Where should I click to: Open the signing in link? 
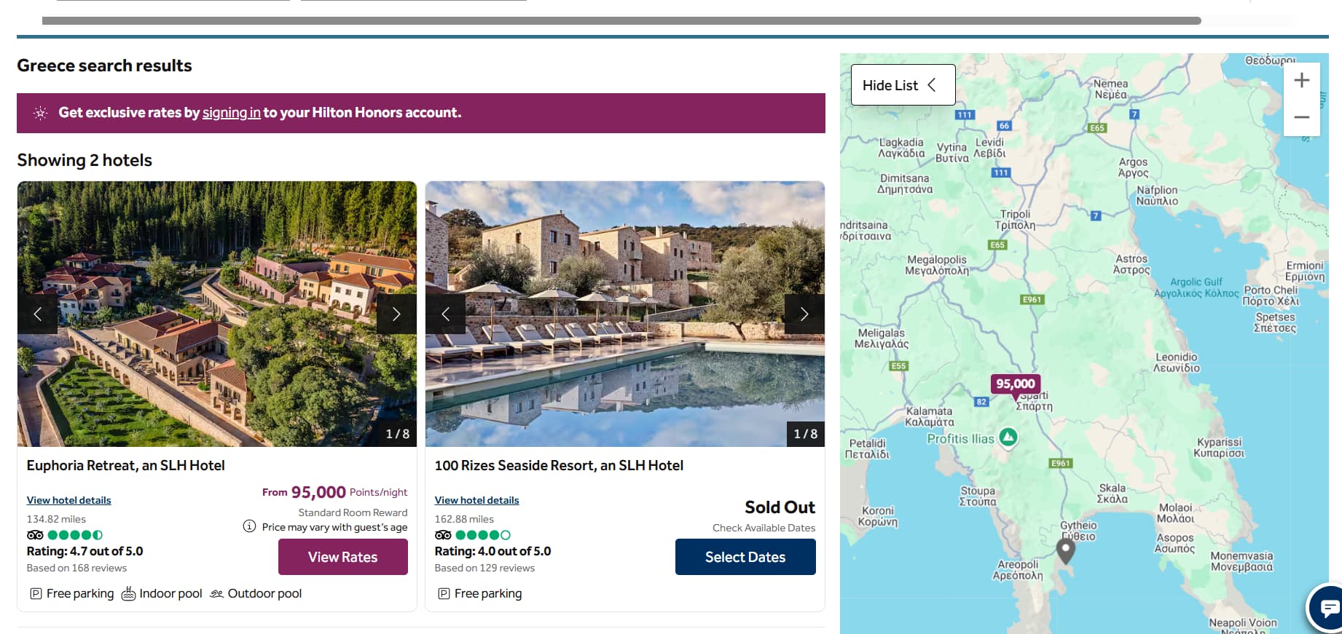[x=231, y=113]
